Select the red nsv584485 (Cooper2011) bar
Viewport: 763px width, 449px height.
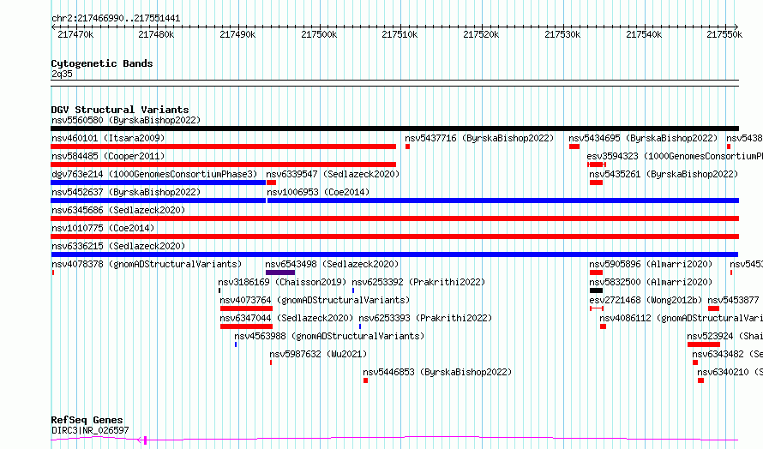coord(224,165)
